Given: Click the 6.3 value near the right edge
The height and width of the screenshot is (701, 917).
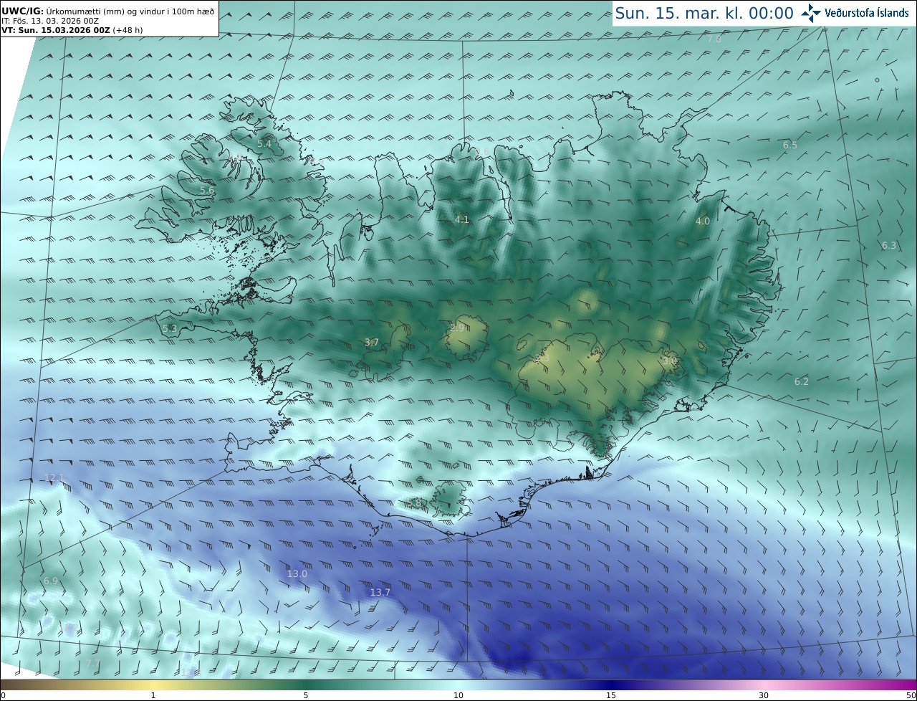Looking at the screenshot, I should tap(889, 246).
